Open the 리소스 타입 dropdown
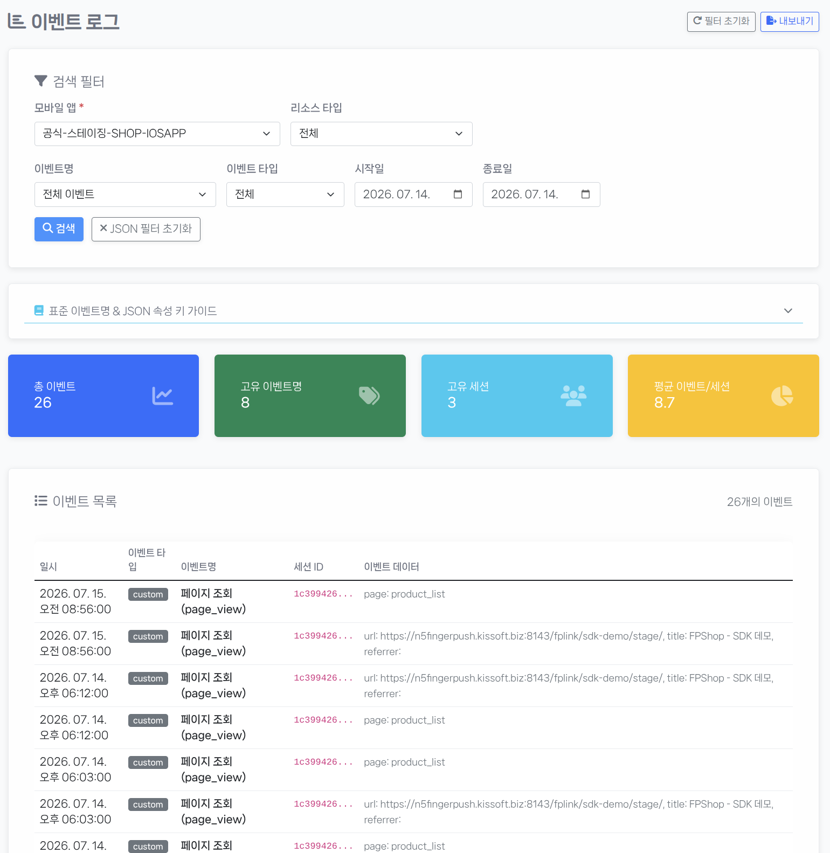830x853 pixels. click(x=382, y=134)
